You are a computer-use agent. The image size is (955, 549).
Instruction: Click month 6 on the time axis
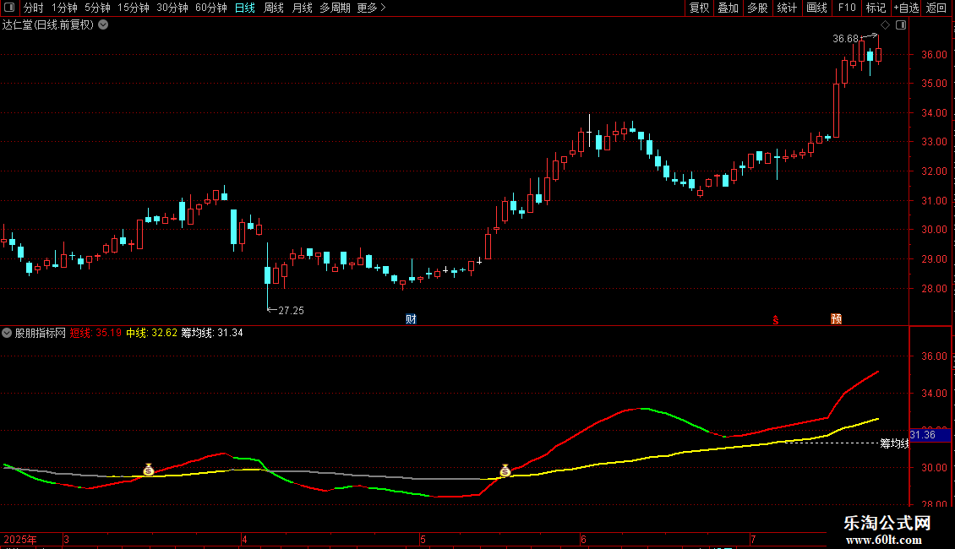[583, 539]
